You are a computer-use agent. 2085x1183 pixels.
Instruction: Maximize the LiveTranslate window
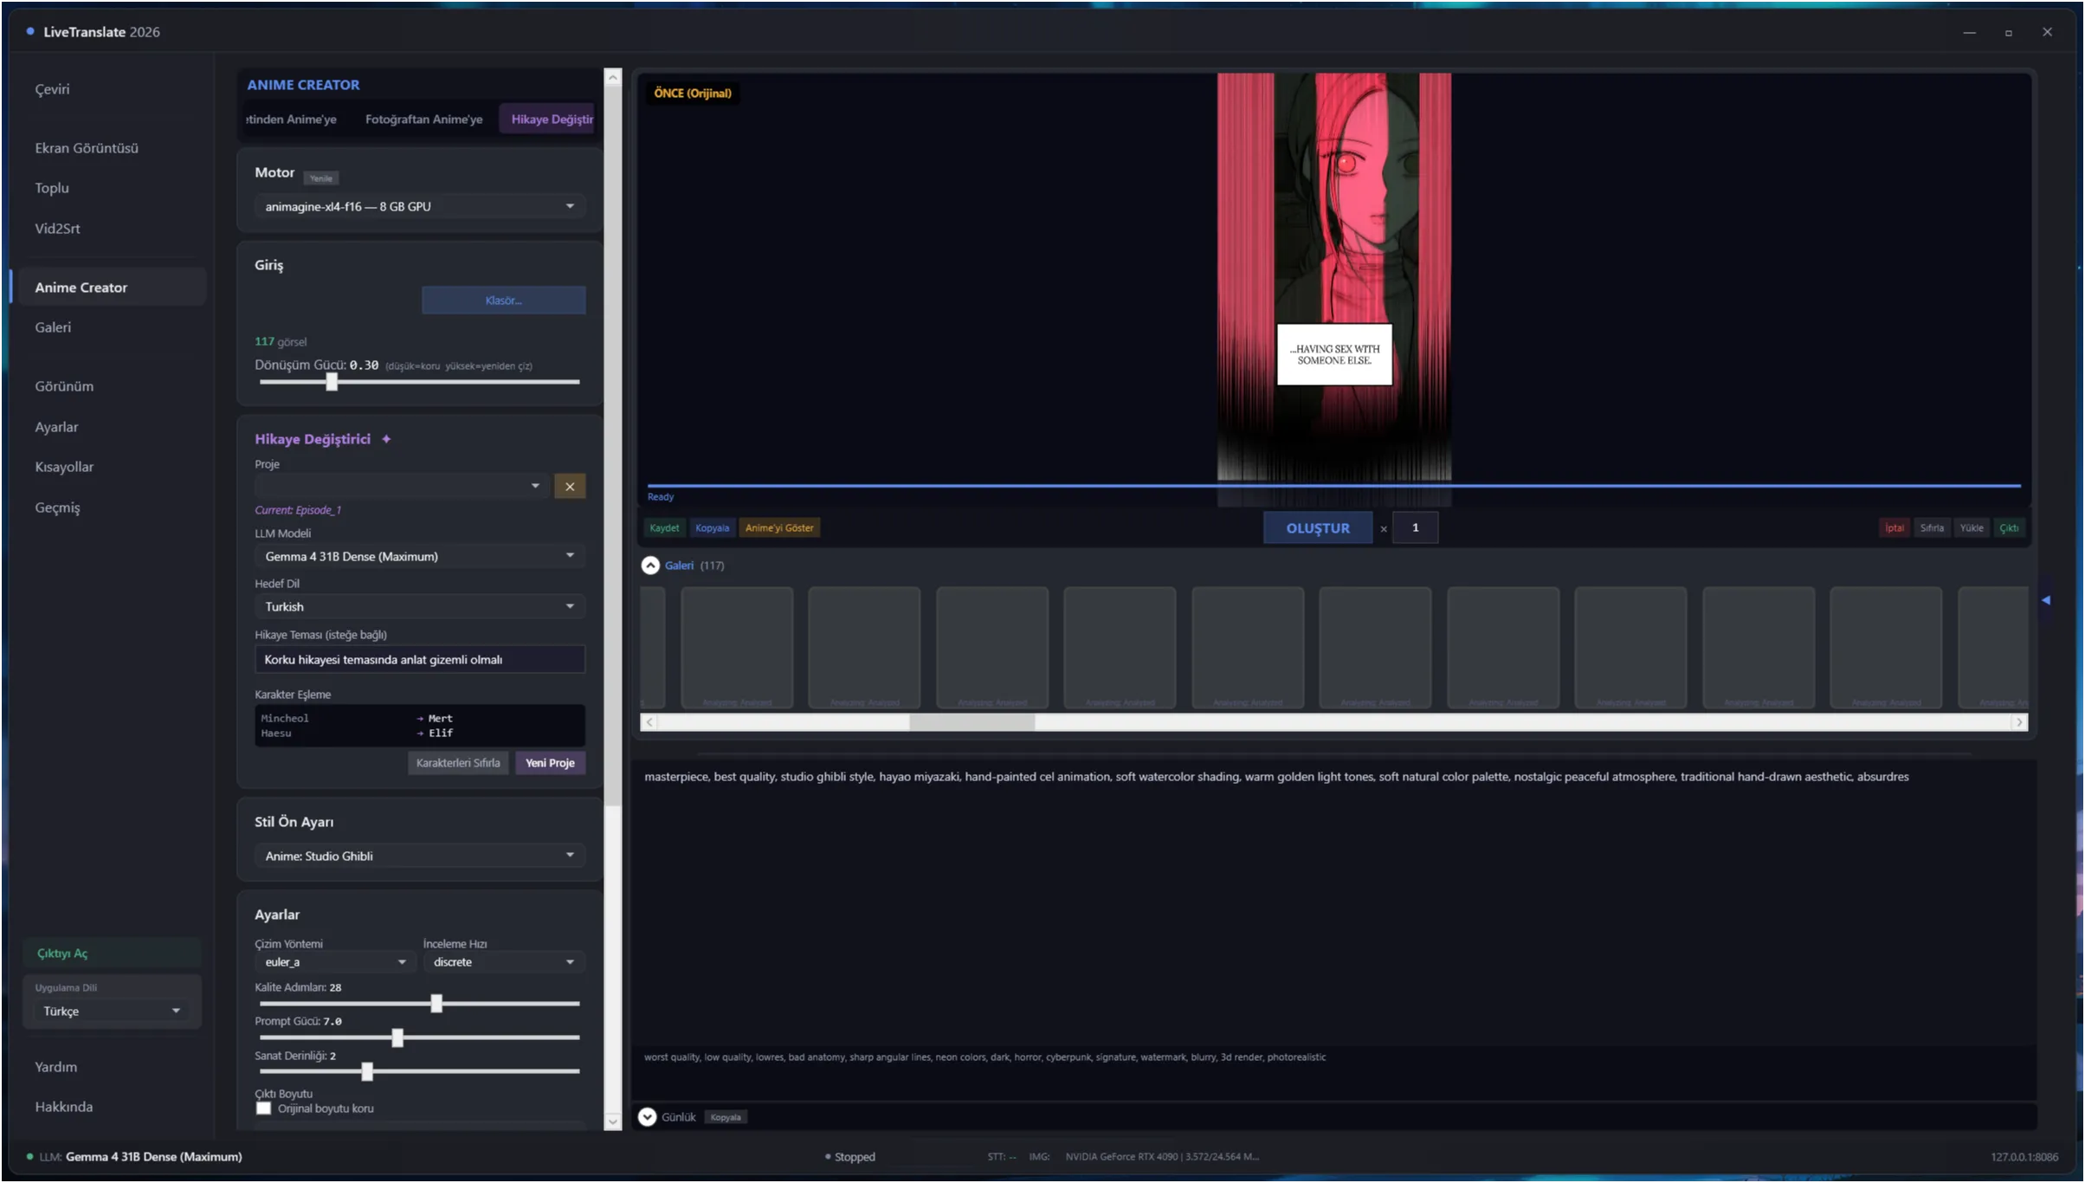tap(2009, 33)
